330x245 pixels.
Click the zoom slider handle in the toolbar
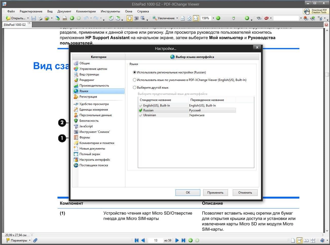pyautogui.click(x=234, y=18)
